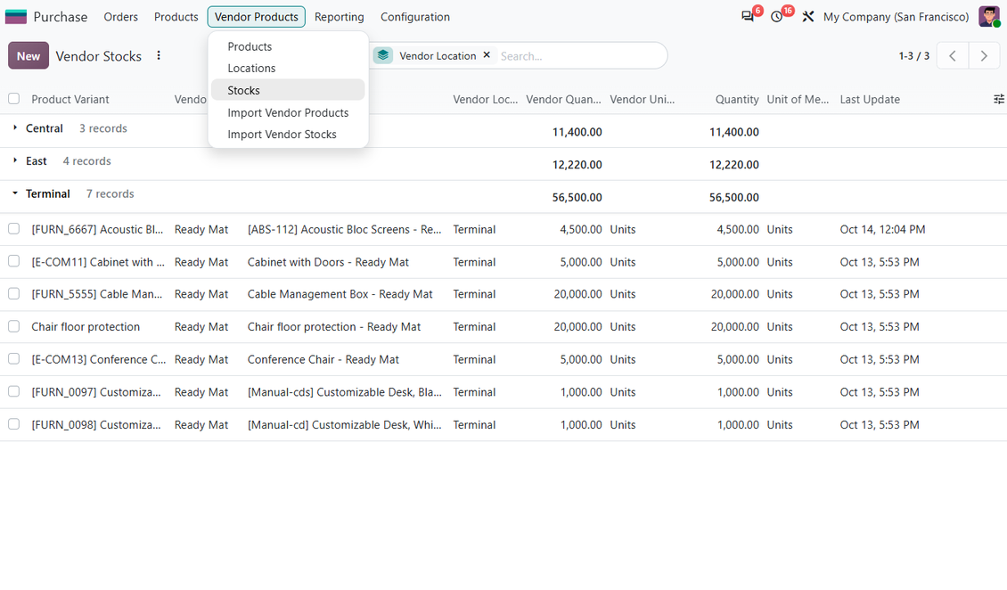Click the 1-3 / 3 pager counter
Image resolution: width=1007 pixels, height=590 pixels.
point(914,56)
